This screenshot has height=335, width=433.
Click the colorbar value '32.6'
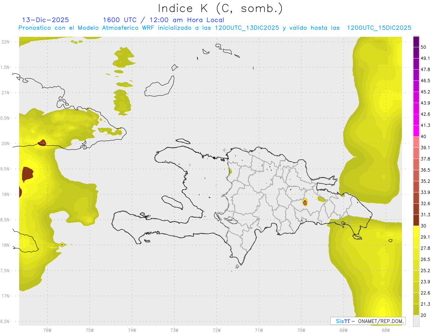tap(425, 203)
